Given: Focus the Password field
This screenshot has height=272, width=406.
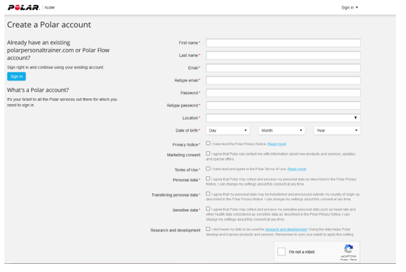Looking at the screenshot, I should coord(283,93).
